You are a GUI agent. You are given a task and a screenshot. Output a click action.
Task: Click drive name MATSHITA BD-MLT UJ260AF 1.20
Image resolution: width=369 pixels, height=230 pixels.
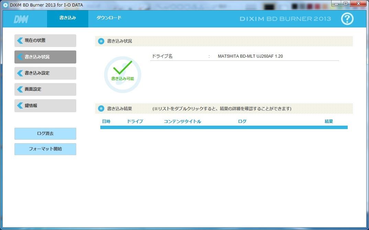[250, 56]
